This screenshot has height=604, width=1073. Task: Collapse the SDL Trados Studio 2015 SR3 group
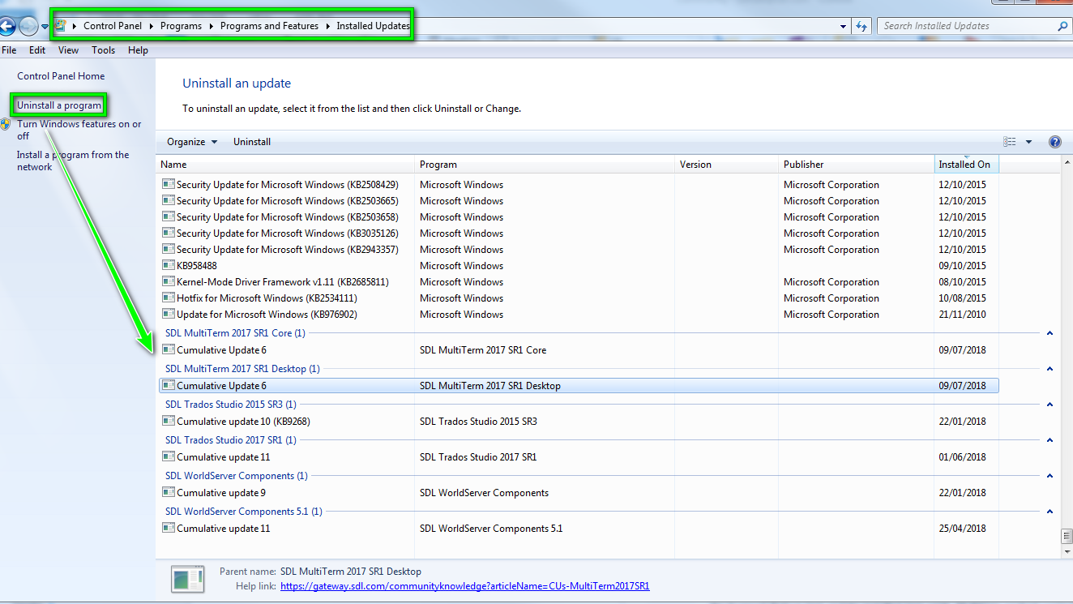[x=1049, y=405]
